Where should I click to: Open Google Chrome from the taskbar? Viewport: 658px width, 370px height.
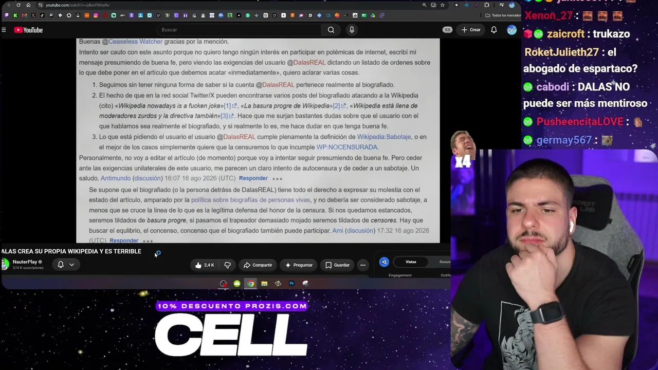[250, 284]
